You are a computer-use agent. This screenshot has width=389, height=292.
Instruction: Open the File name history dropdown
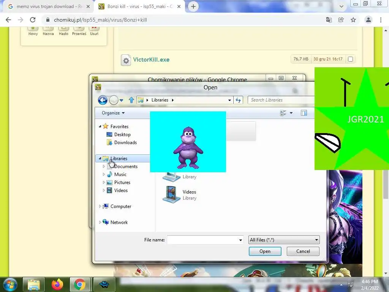click(240, 240)
